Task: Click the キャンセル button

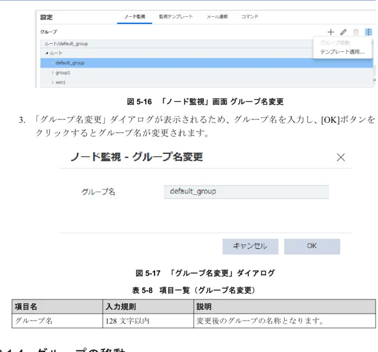Action: tap(250, 246)
